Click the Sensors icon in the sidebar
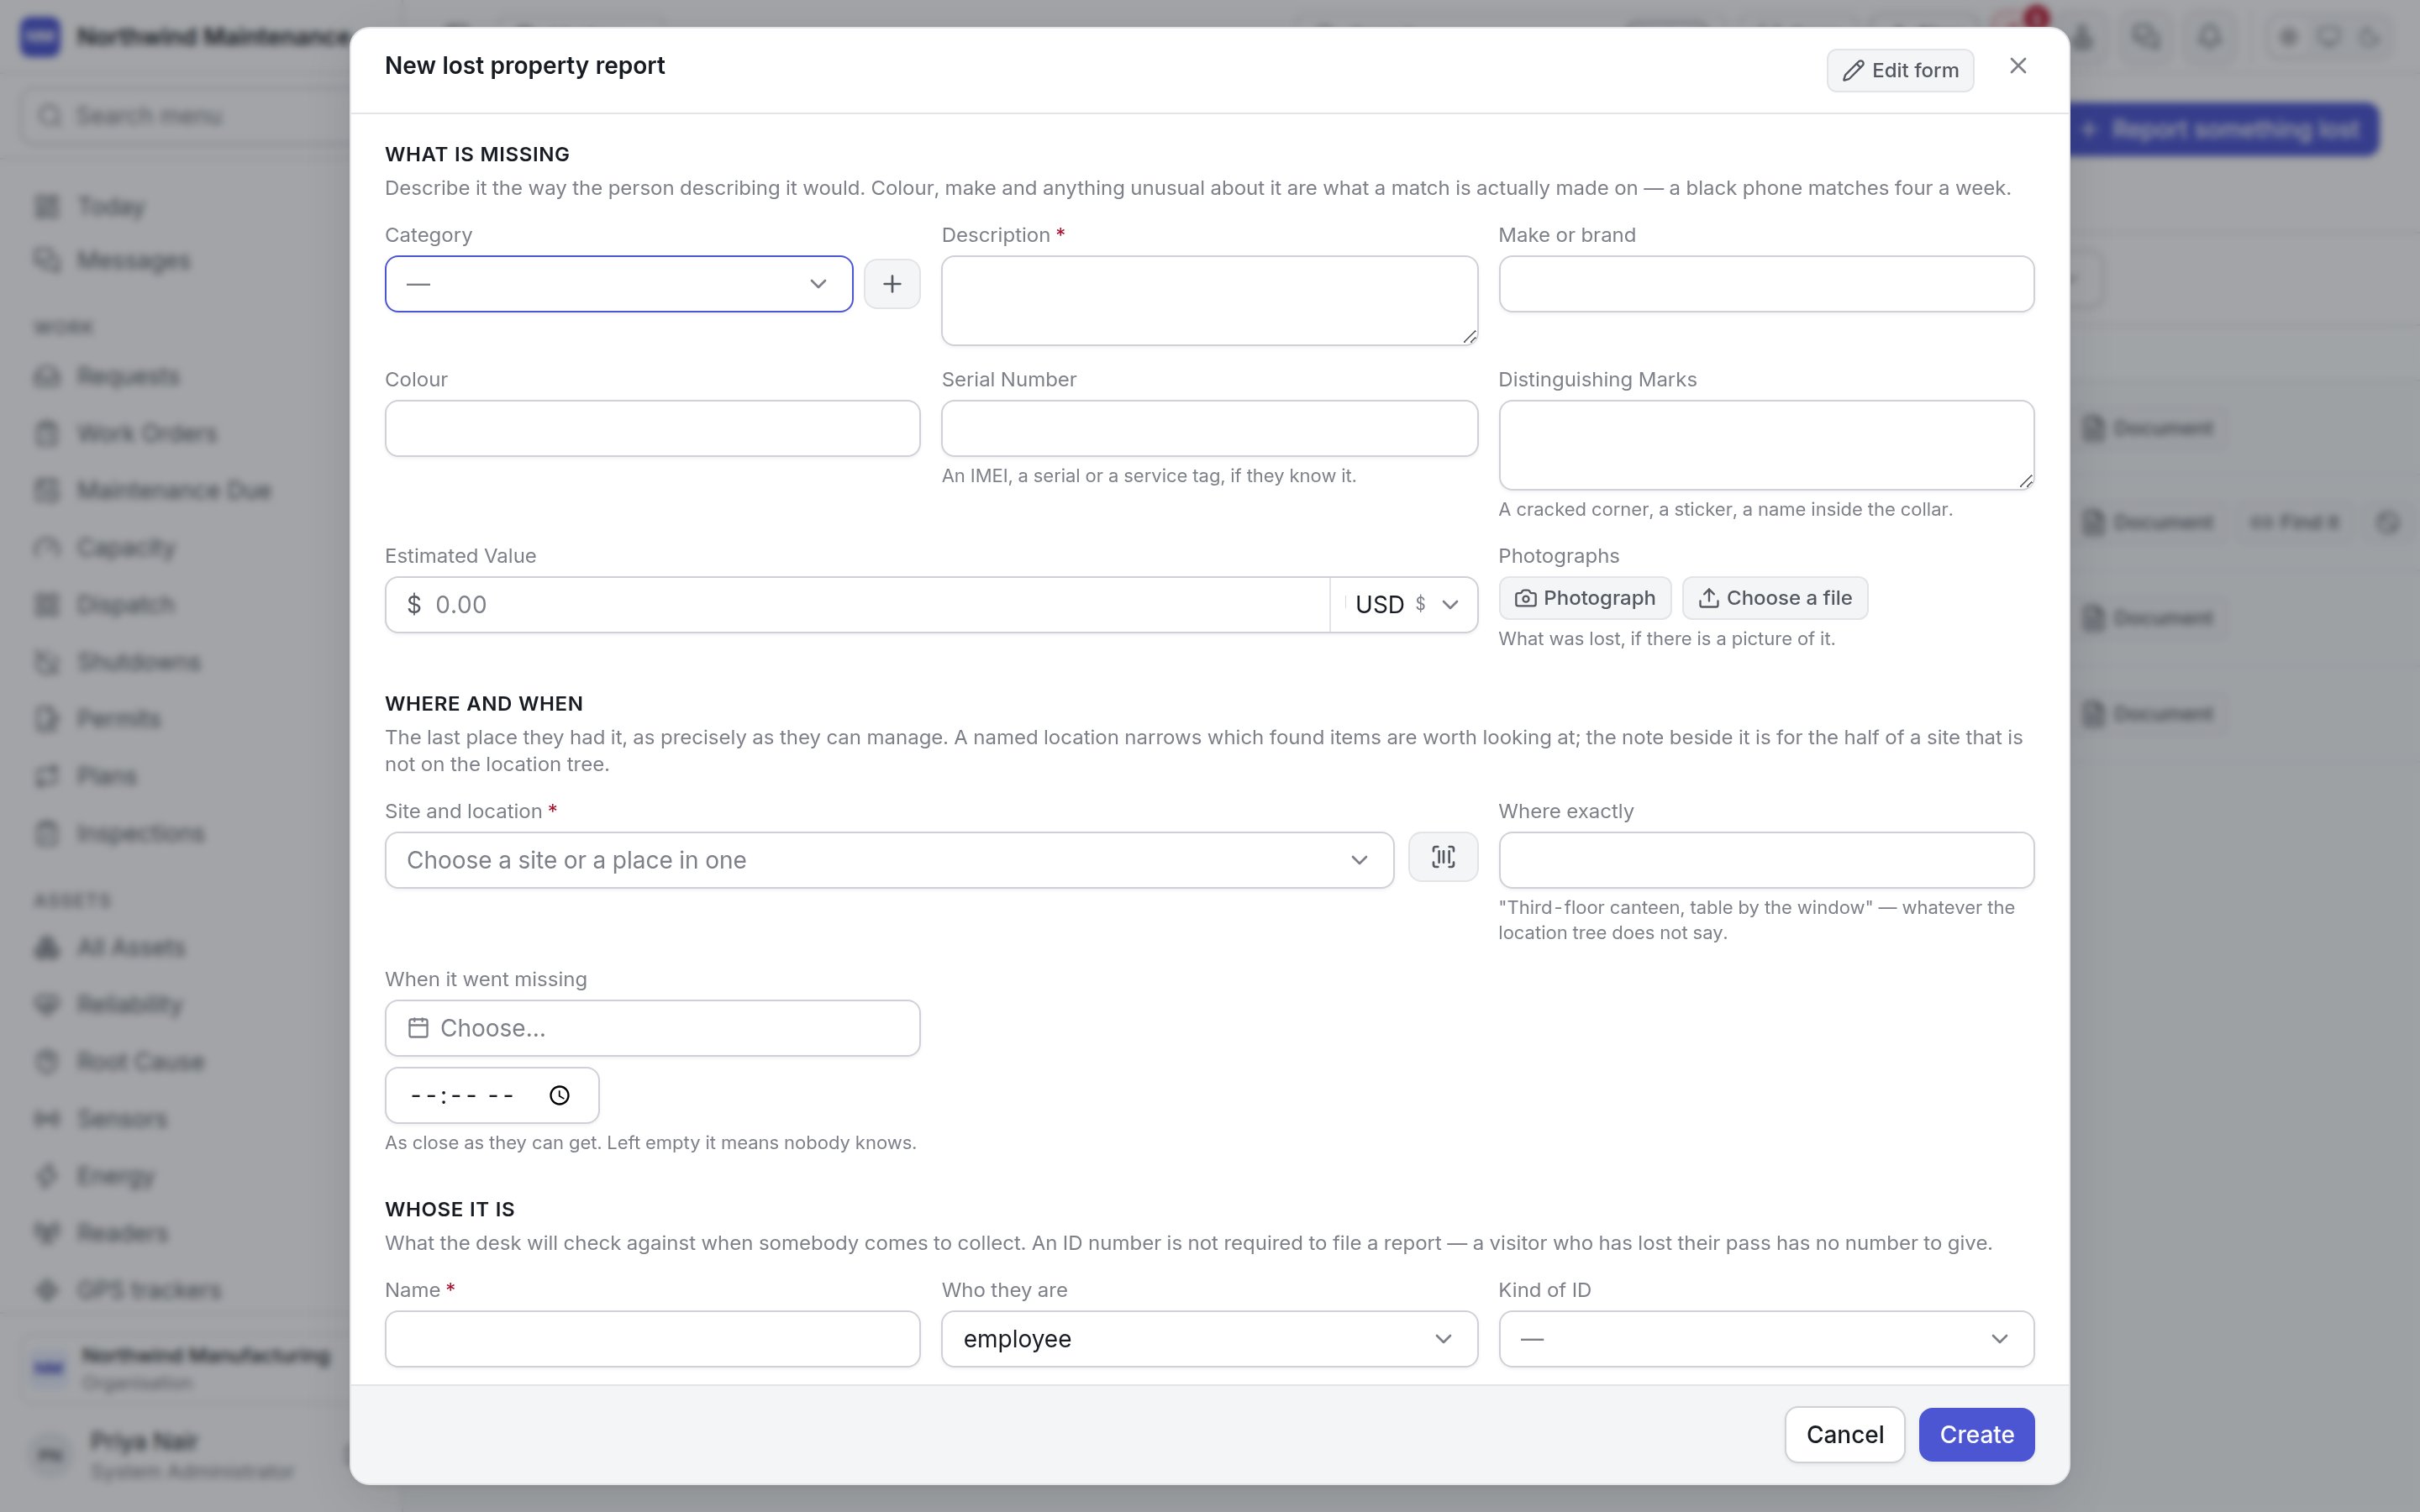 click(47, 1118)
